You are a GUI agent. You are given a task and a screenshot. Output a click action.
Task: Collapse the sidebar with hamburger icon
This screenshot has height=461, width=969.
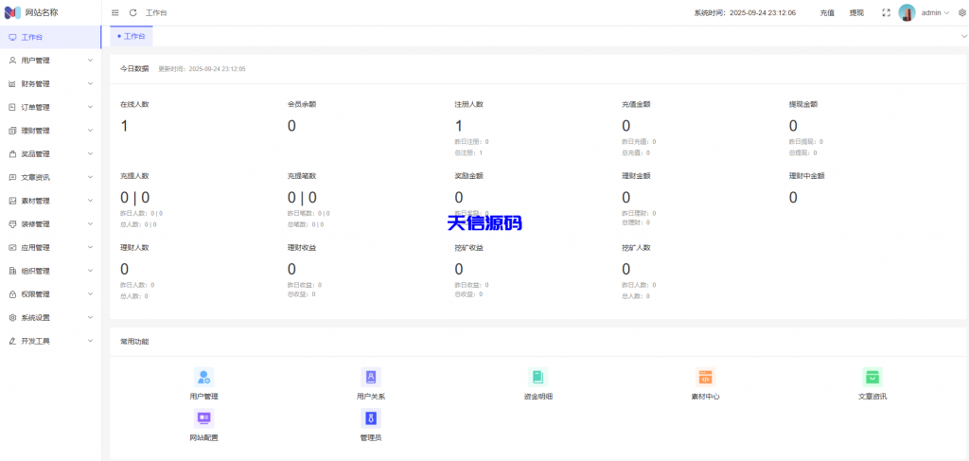(115, 13)
